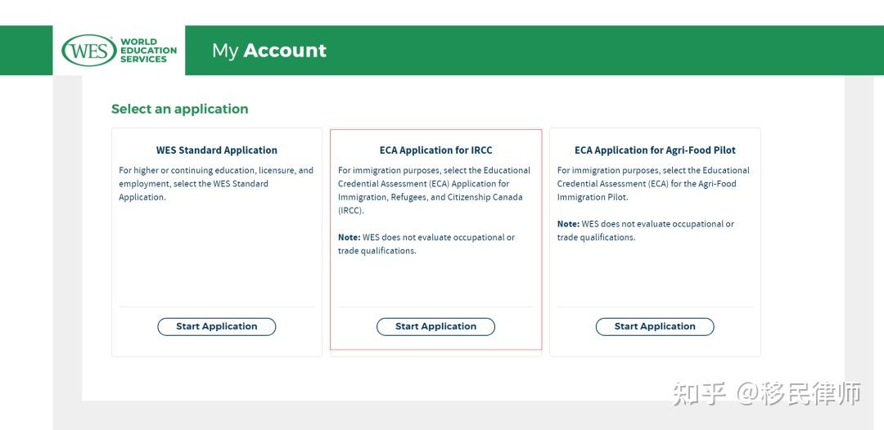Click the trade qualifications note in Agri-Food card
The height and width of the screenshot is (430, 884).
(x=646, y=231)
